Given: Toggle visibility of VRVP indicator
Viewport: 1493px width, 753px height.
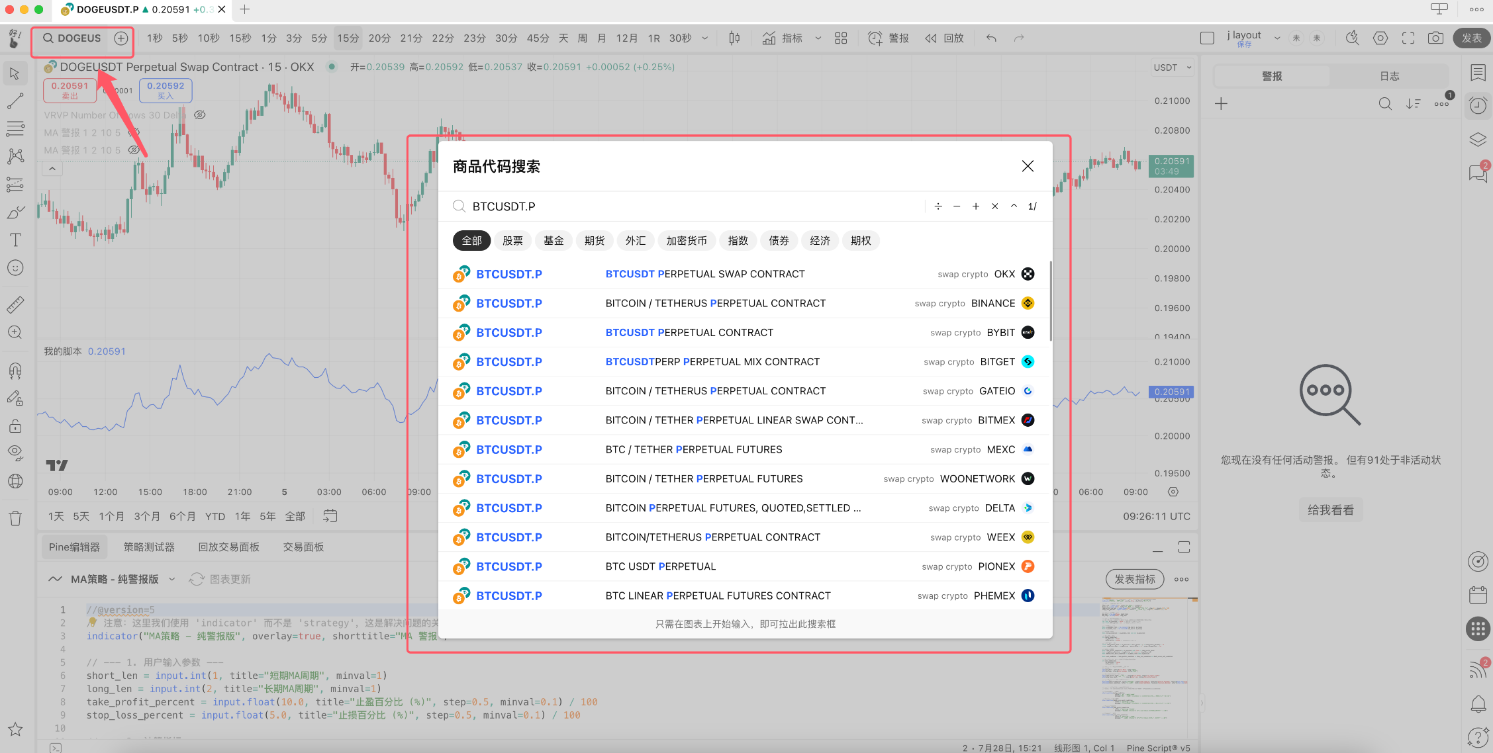Looking at the screenshot, I should pyautogui.click(x=199, y=115).
